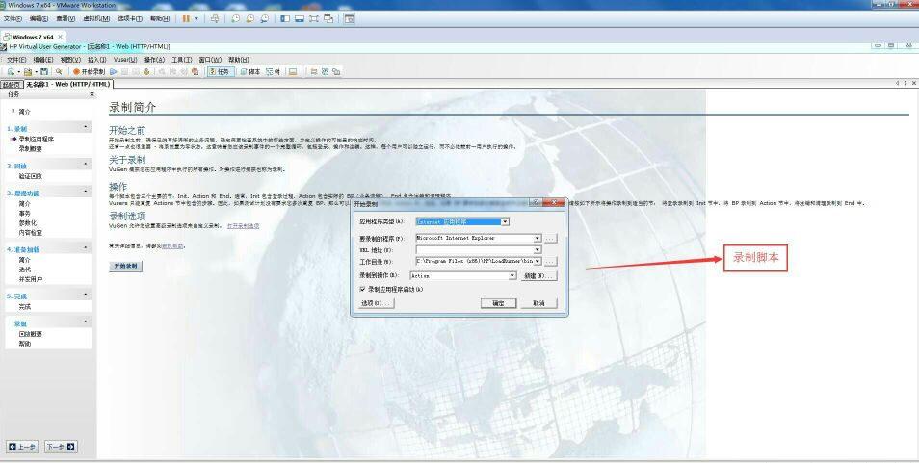This screenshot has height=463, width=919.
Task: Switch to 树 tree view in toolbar
Action: click(275, 71)
